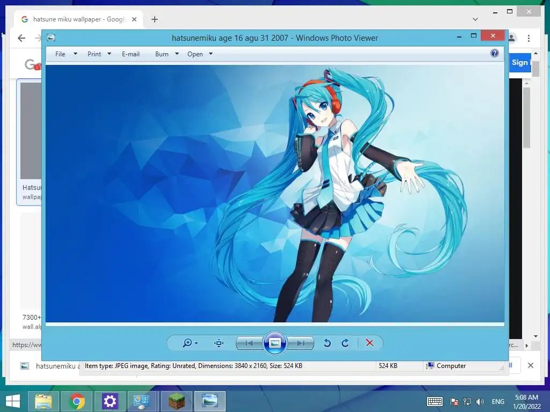550x412 pixels.
Task: Click the network tray icon
Action: (467, 401)
